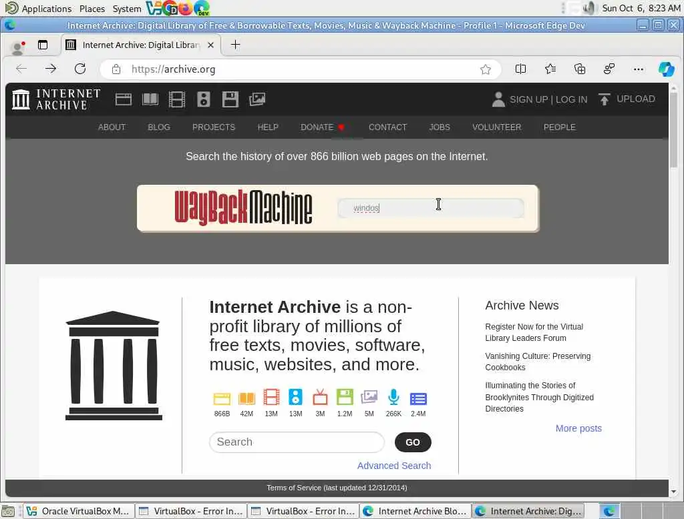The height and width of the screenshot is (519, 684).
Task: Open the 266K microphone concerts icon
Action: pyautogui.click(x=393, y=398)
